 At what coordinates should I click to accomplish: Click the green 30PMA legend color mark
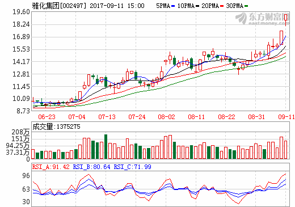(246, 6)
